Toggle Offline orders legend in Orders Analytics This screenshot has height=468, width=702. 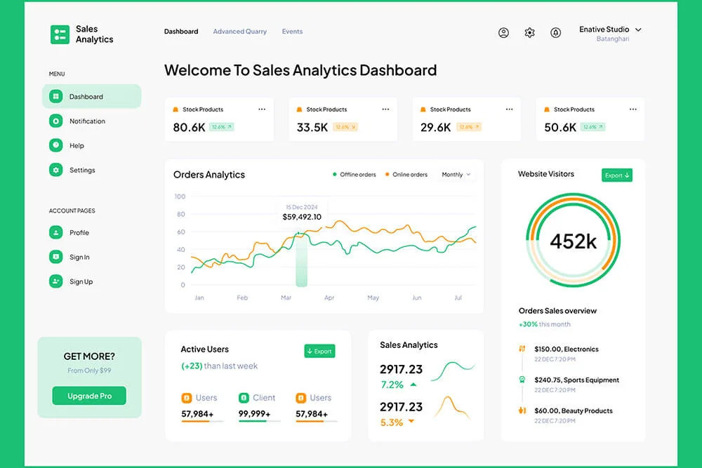(x=354, y=175)
